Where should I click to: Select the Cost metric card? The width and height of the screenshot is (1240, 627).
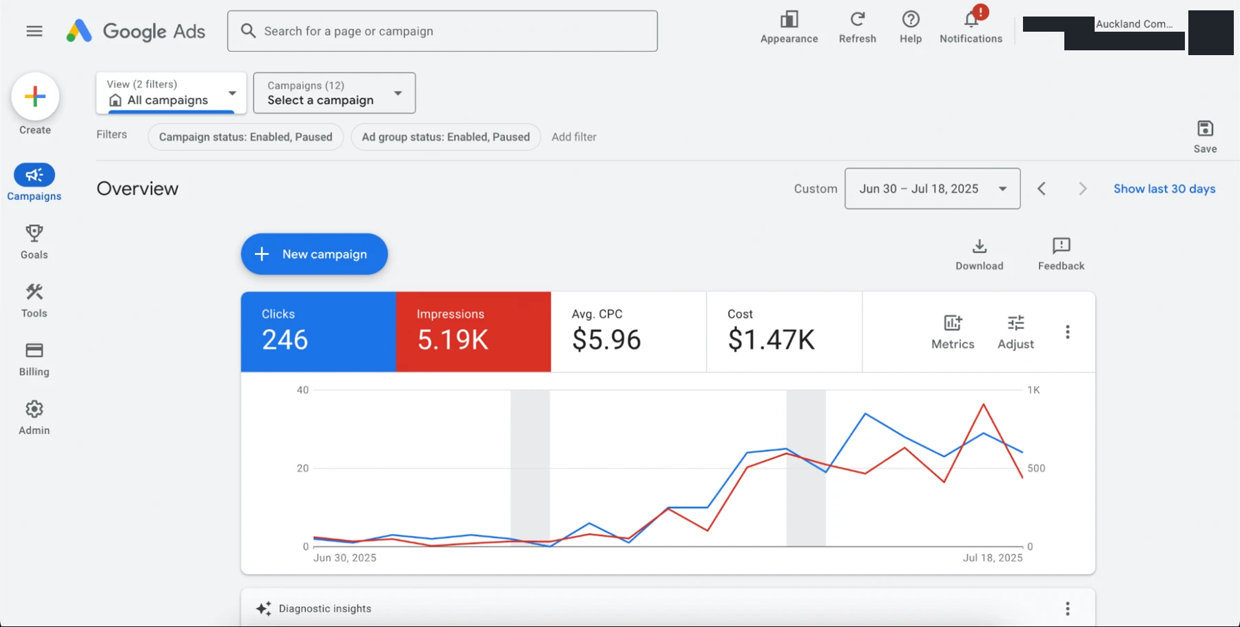coord(784,332)
